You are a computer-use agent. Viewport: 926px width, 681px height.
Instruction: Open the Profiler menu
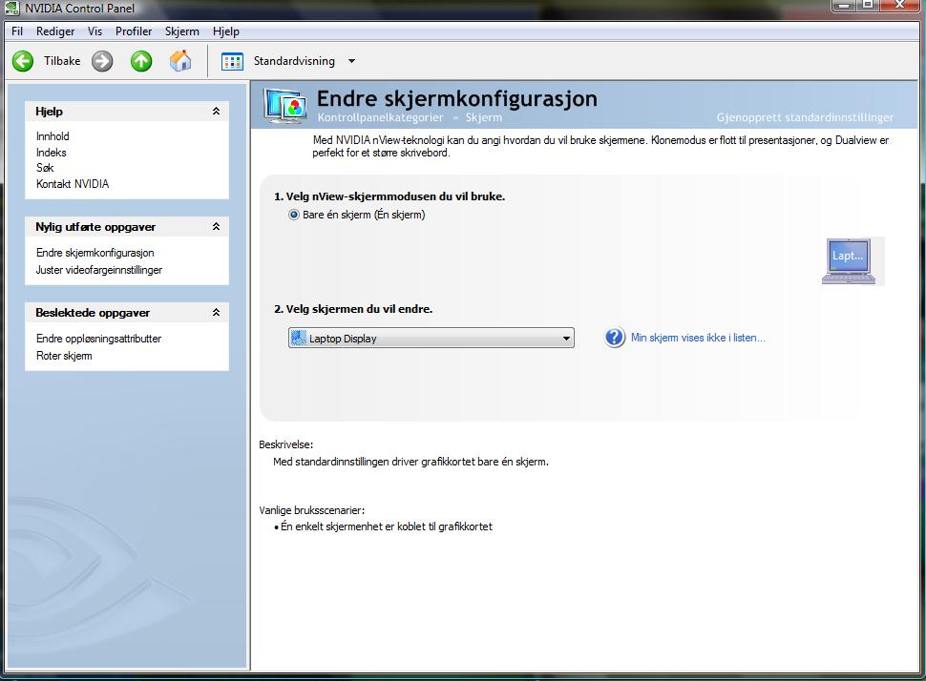tap(134, 31)
